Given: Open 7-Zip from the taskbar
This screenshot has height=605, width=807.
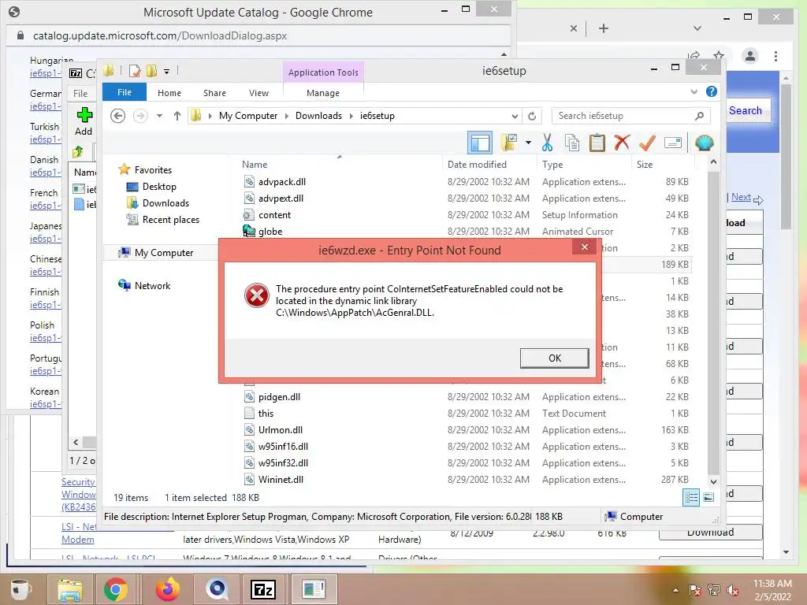Looking at the screenshot, I should click(263, 589).
